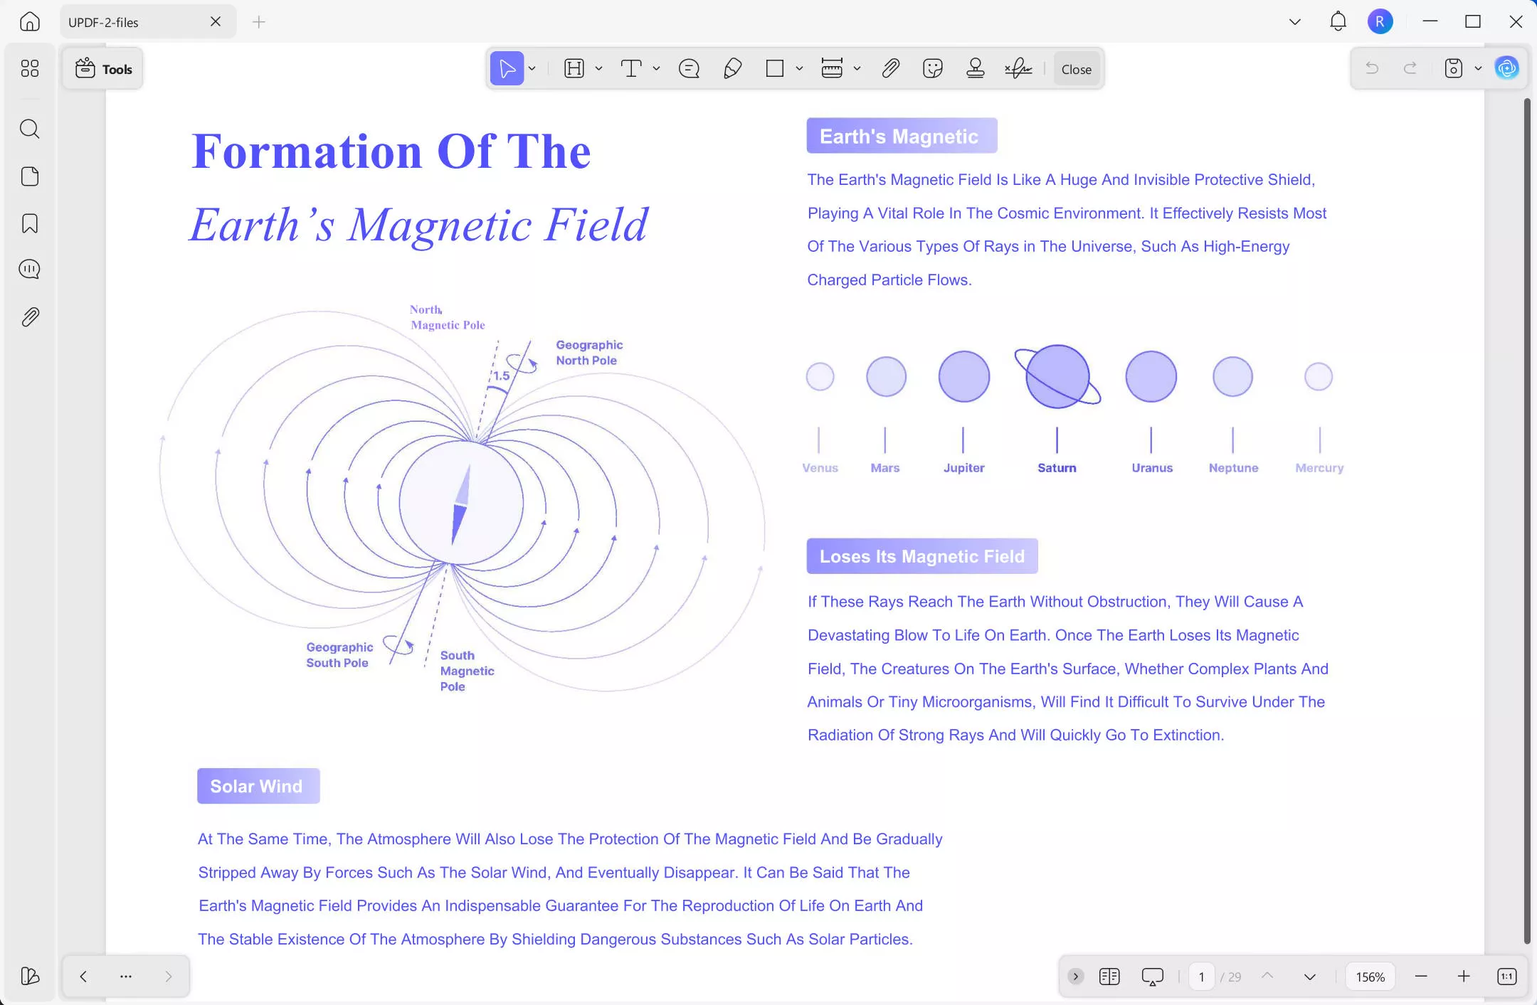The width and height of the screenshot is (1537, 1005).
Task: Open a new tab with plus
Action: pos(259,22)
